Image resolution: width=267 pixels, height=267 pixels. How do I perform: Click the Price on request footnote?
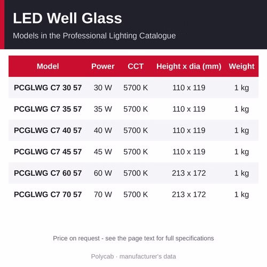[x=133, y=238]
